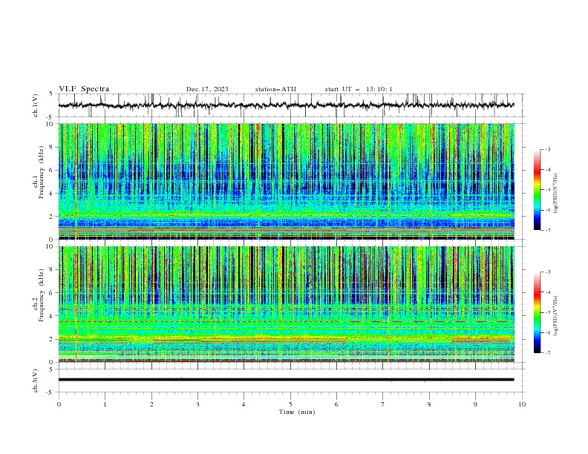Click the ch.1 spectrogram panel

287,181
